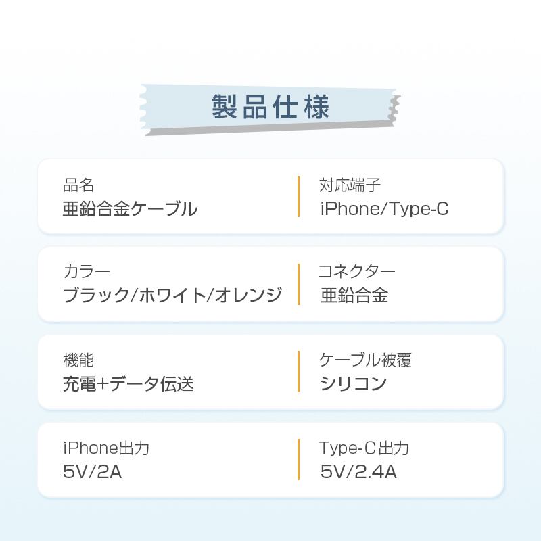
Task: Select the 品名 label
Action: coord(78,185)
